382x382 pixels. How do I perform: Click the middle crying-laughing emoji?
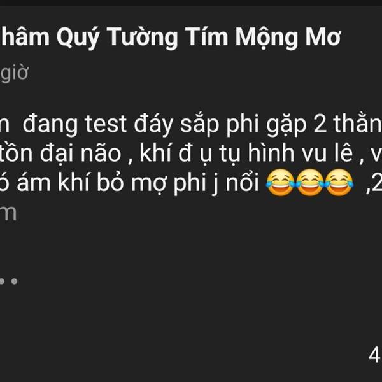click(309, 183)
